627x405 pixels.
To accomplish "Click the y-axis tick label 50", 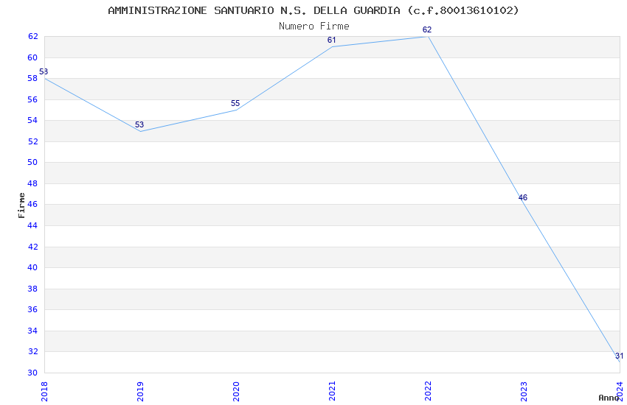I will tap(32, 162).
